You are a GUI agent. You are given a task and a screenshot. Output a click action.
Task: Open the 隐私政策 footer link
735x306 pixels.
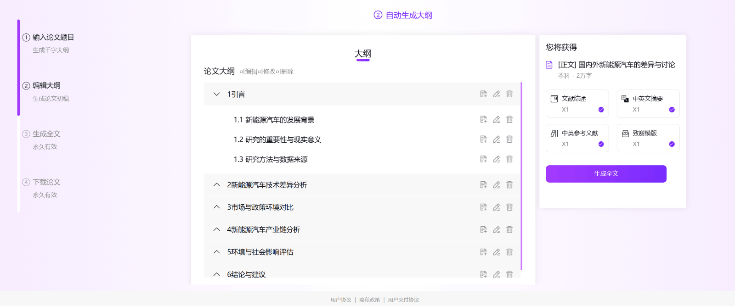click(369, 300)
